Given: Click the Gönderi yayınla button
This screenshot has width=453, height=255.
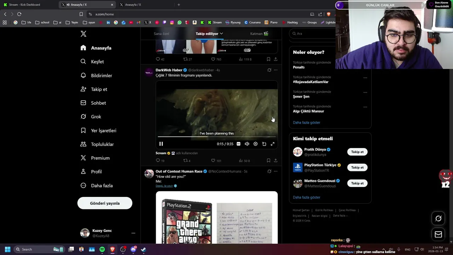Looking at the screenshot, I should [x=105, y=203].
